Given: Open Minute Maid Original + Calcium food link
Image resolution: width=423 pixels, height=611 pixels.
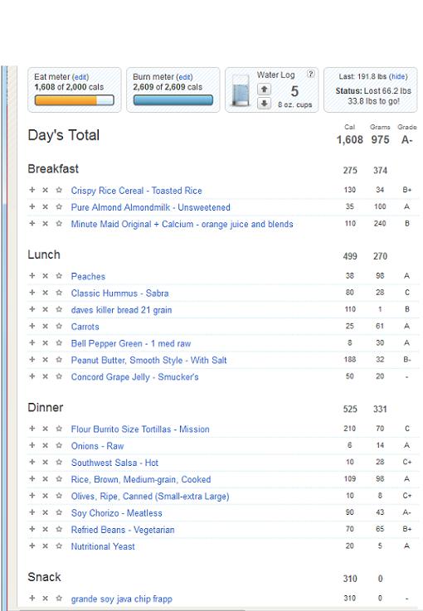Looking at the screenshot, I should pos(182,224).
